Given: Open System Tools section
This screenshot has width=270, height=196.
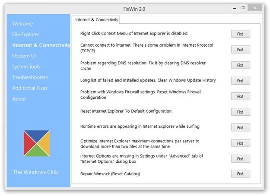Looking at the screenshot, I should pyautogui.click(x=26, y=66).
